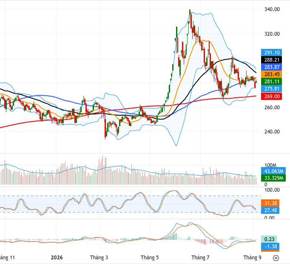Click the 2026 year marker on time axis
Image resolution: width=290 pixels, height=264 pixels.
[x=57, y=258]
